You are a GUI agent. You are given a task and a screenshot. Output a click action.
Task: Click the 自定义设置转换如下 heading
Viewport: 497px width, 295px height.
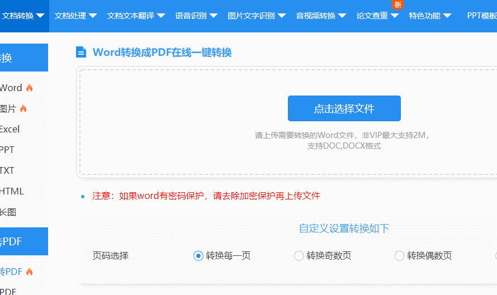point(344,229)
